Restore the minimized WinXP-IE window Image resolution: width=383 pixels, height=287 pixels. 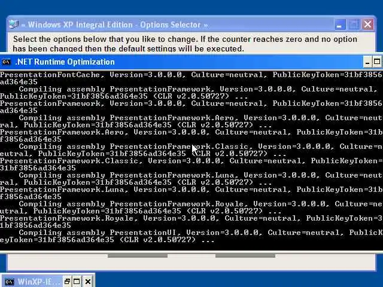[67, 282]
